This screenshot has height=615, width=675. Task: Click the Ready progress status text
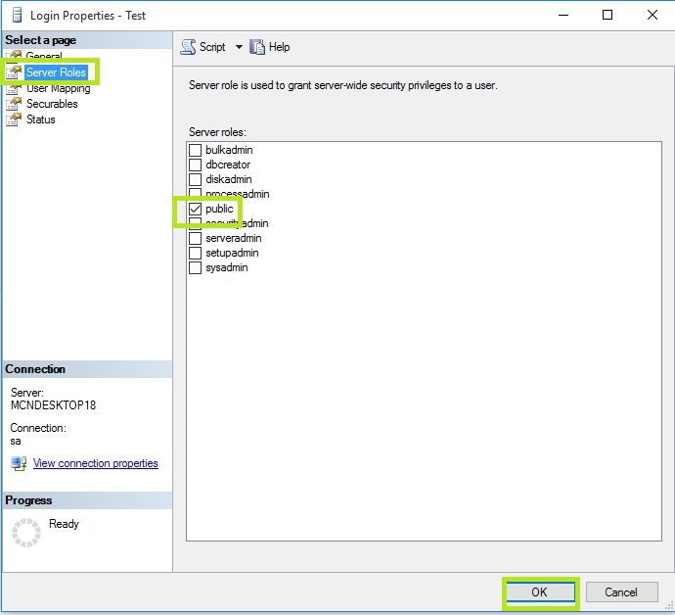point(65,524)
